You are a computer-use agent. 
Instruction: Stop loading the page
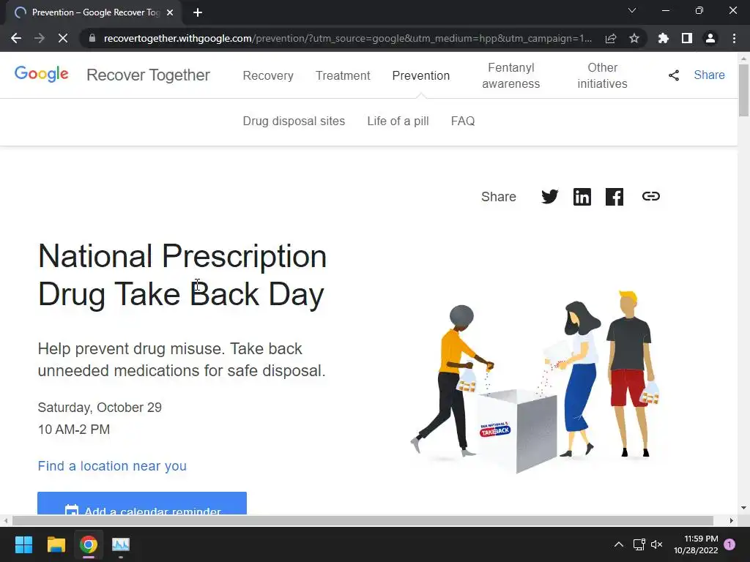[x=63, y=38]
